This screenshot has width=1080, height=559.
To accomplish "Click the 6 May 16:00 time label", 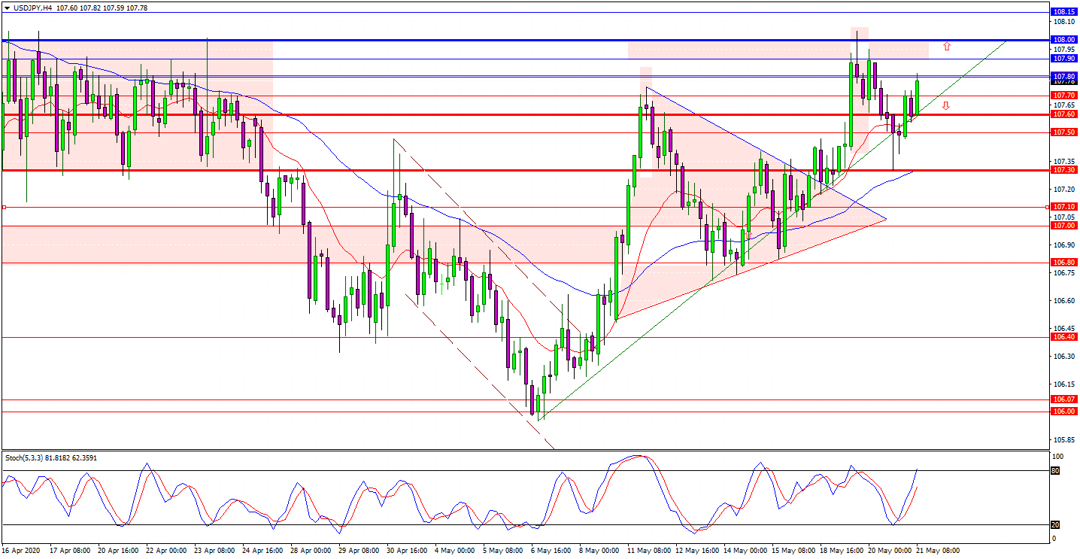I will [551, 551].
